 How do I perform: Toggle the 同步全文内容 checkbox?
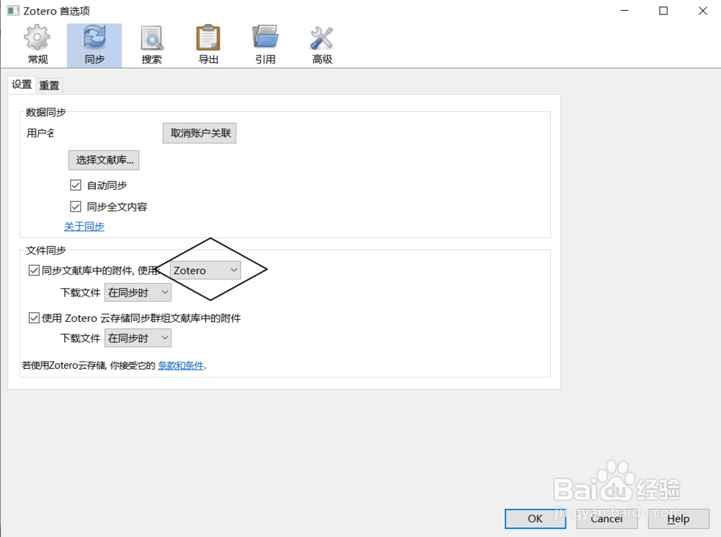click(76, 206)
